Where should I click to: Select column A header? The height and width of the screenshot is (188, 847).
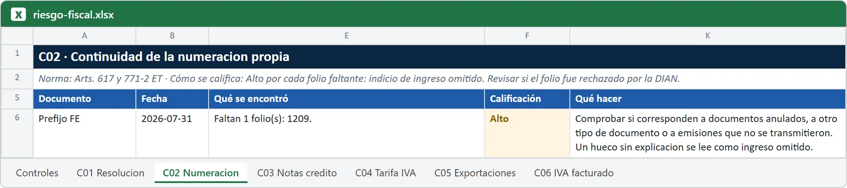pyautogui.click(x=85, y=36)
